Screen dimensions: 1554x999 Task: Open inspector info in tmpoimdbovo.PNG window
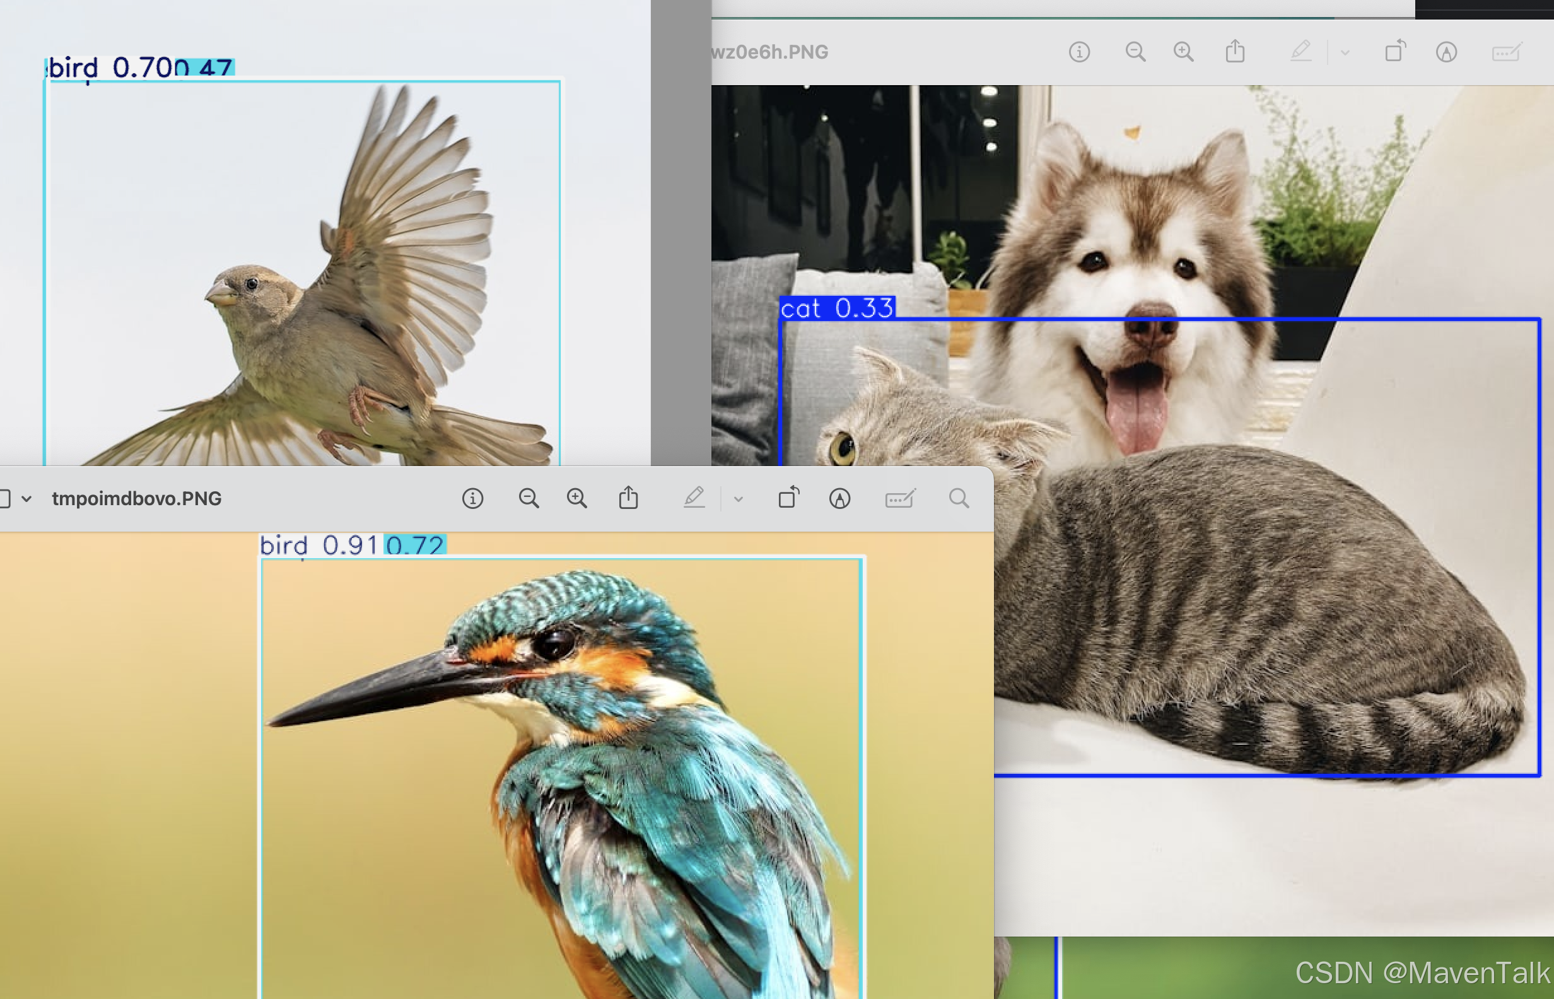point(472,499)
